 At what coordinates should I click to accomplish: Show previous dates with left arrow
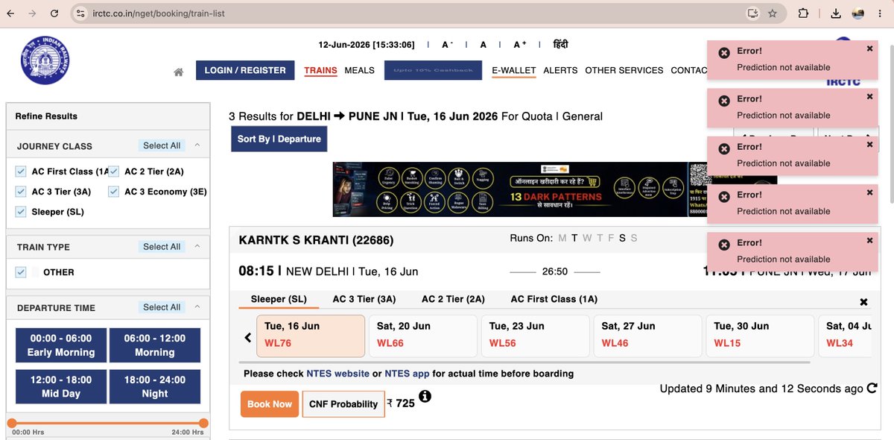click(248, 337)
